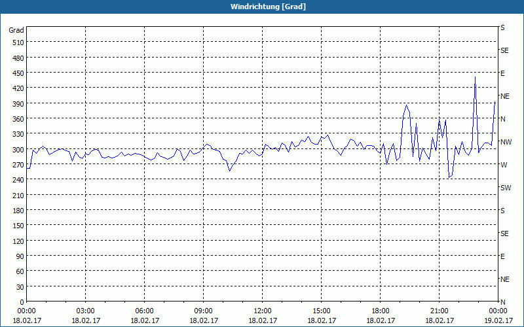Click the 300 y-axis value
This screenshot has width=524, height=327.
point(18,150)
